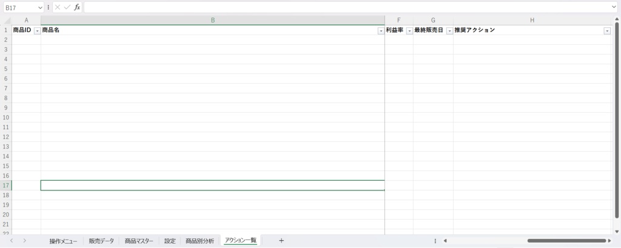The width and height of the screenshot is (621, 248).
Task: Open the 推奨アクション filter dropdown
Action: [x=607, y=32]
